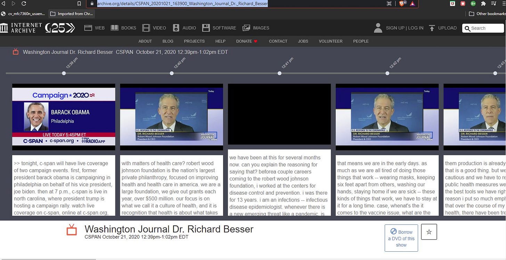Jump to the 12:40 pm timeline marker
Viewport: 506px width, 260px height.
(x=172, y=73)
